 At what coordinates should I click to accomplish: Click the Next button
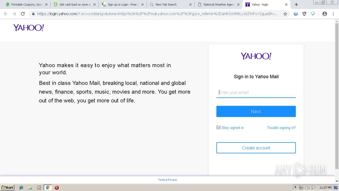pos(256,111)
